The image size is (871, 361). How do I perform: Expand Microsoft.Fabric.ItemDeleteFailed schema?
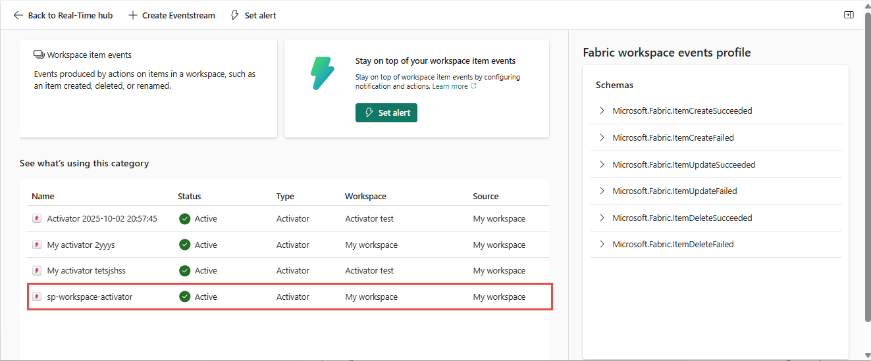coord(602,244)
